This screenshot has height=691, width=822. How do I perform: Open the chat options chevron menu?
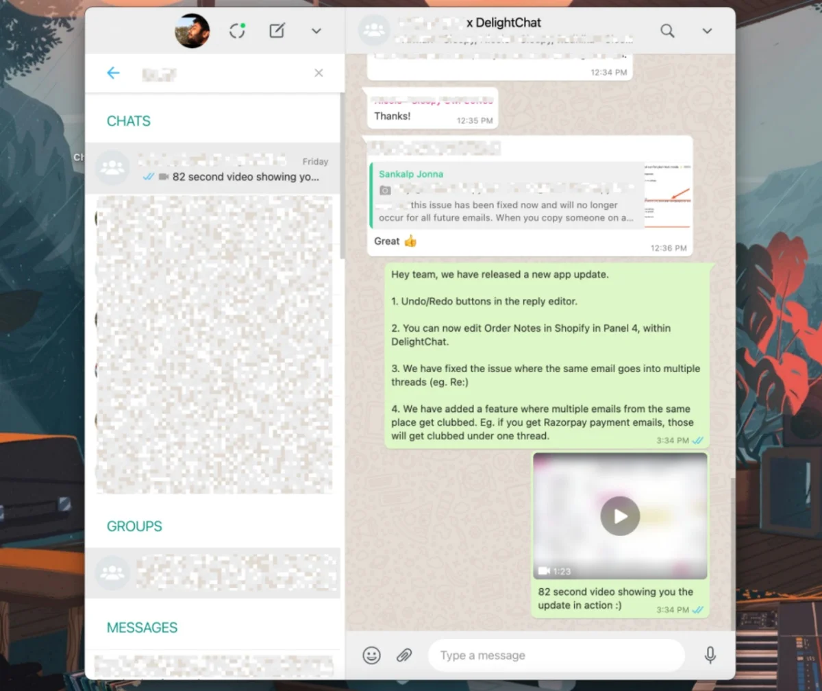tap(707, 31)
